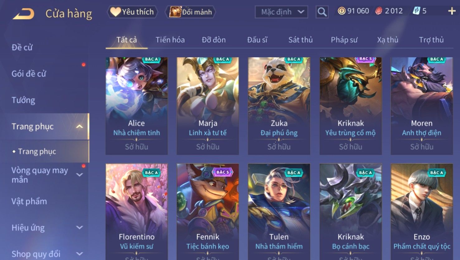Tap the golden back arrow icon
The width and height of the screenshot is (460, 260).
pyautogui.click(x=23, y=14)
